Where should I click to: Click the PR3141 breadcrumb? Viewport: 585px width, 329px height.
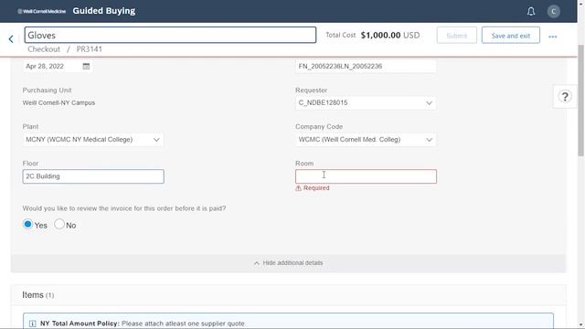(x=90, y=49)
